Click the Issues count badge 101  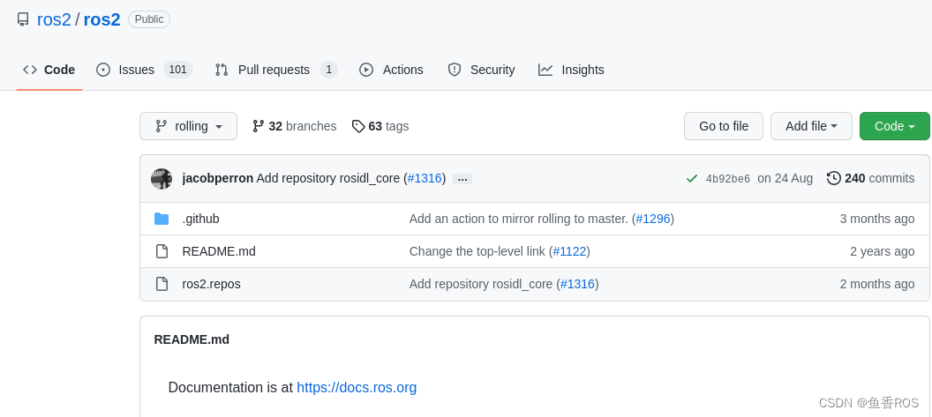coord(177,71)
